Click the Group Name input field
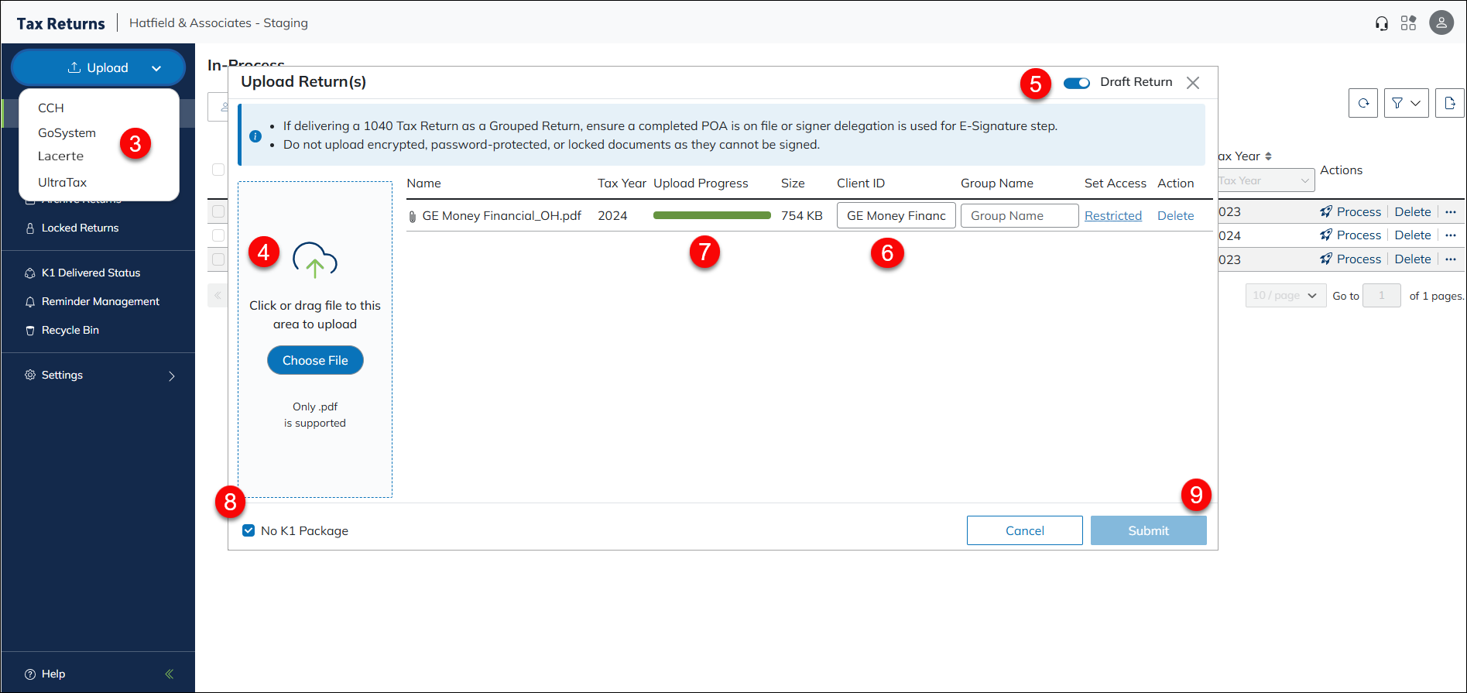This screenshot has height=693, width=1467. (x=1019, y=216)
